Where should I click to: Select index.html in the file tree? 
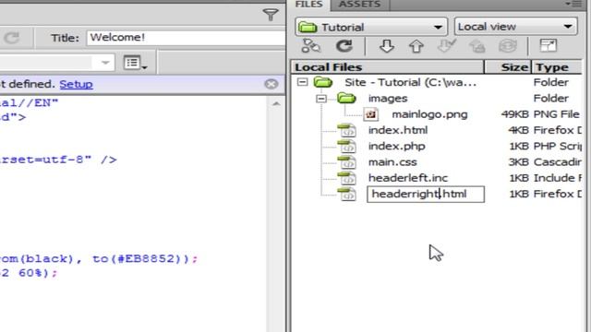398,130
